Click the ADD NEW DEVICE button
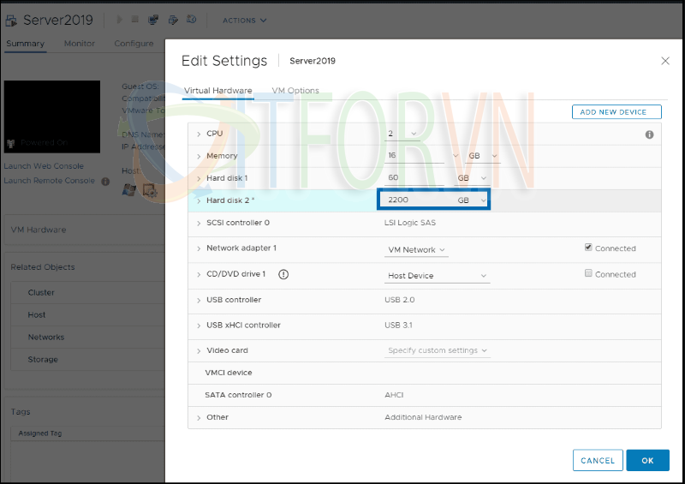Screen dimensions: 685x484 click(616, 112)
